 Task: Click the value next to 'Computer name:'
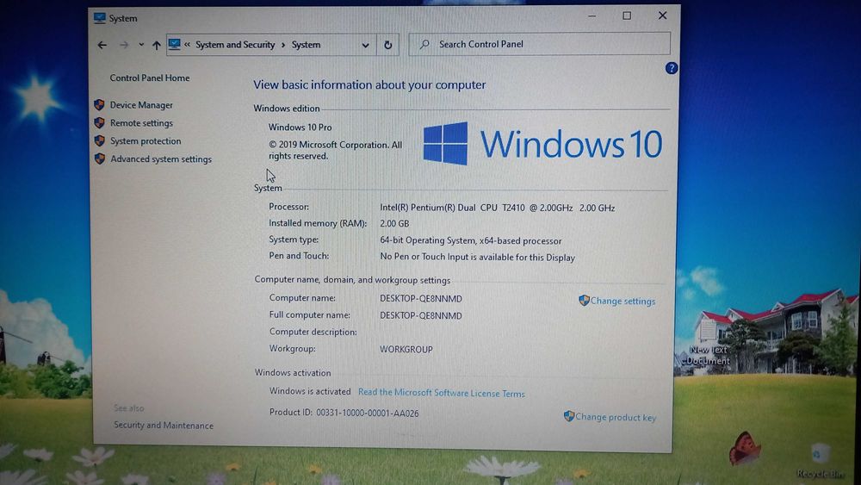[x=421, y=299]
